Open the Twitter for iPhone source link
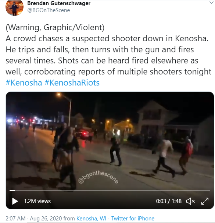The image size is (215, 223). (133, 218)
